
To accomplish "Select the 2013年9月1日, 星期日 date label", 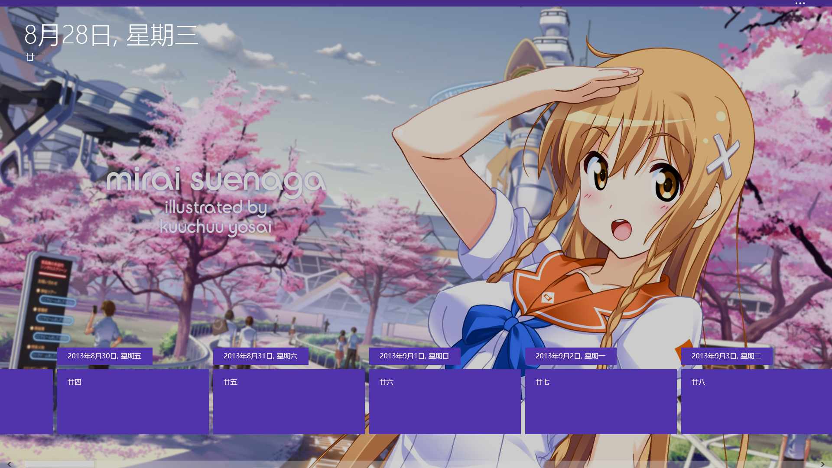I will [414, 356].
